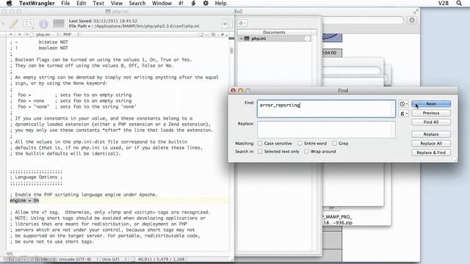Click the cursor position '40,911 / 5,479 / 1,168' status

click(162, 259)
